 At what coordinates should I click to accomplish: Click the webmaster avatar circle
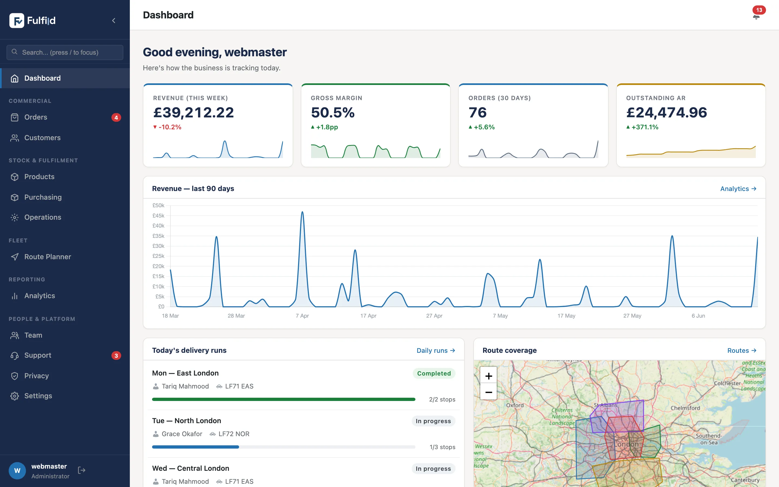[17, 470]
